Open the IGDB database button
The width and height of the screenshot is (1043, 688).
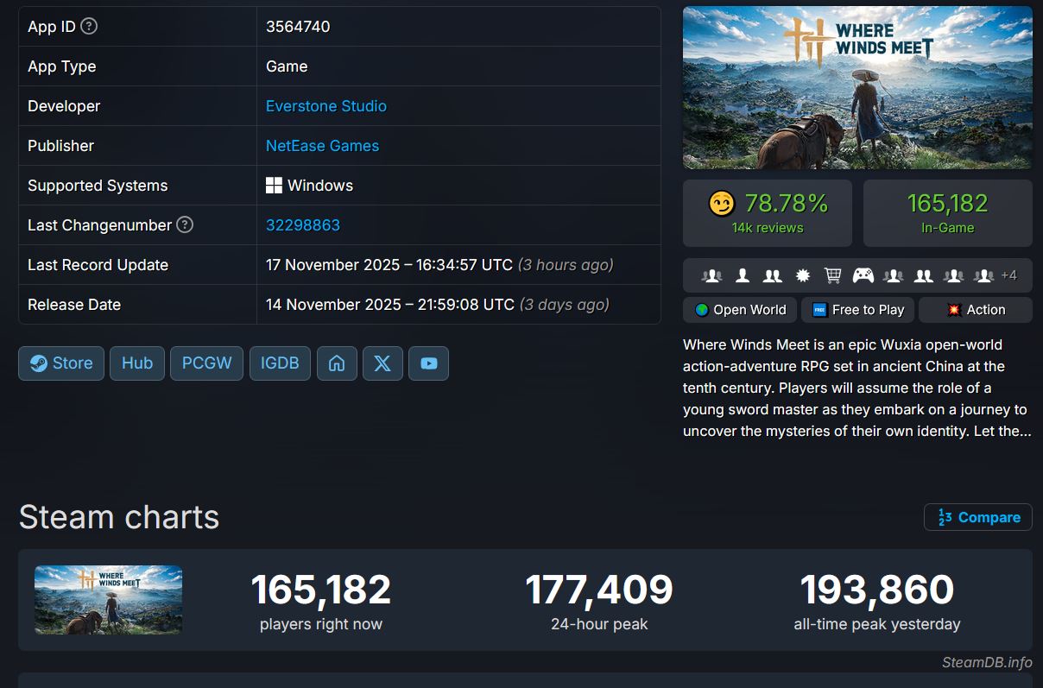pos(281,363)
